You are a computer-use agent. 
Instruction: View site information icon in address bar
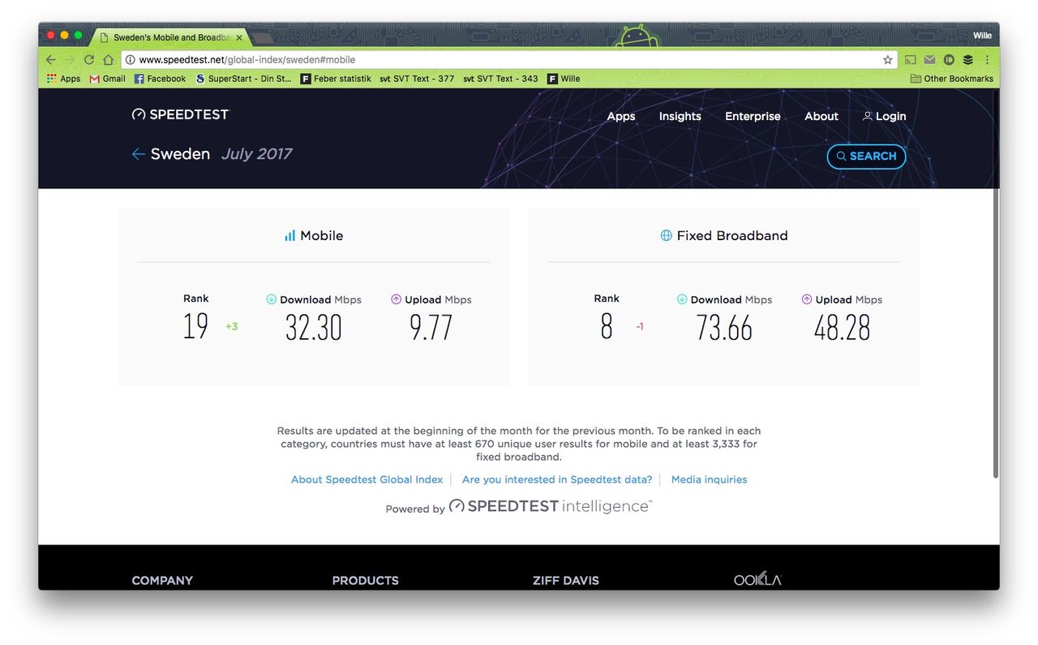(x=130, y=60)
